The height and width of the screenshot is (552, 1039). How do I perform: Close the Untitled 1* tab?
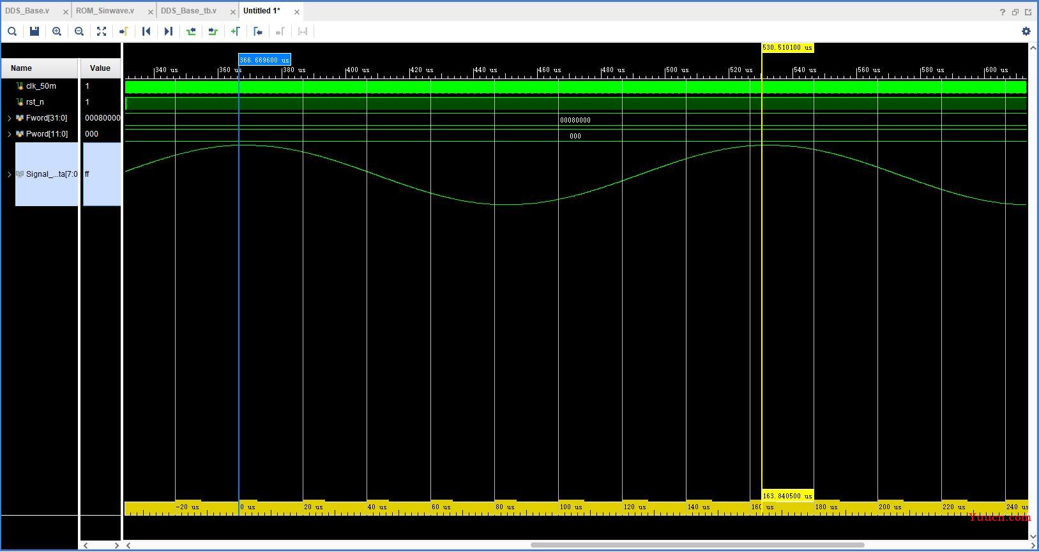(297, 12)
